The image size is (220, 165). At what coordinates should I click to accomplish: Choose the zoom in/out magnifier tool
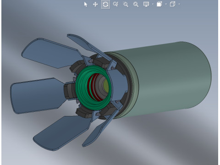pyautogui.click(x=115, y=4)
